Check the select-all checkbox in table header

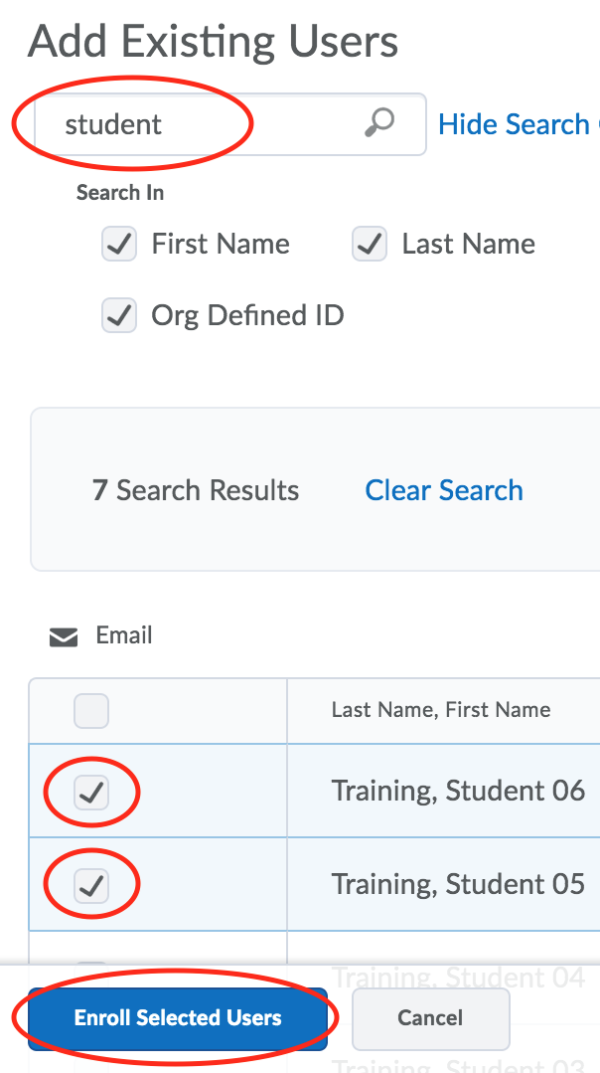coord(91,711)
